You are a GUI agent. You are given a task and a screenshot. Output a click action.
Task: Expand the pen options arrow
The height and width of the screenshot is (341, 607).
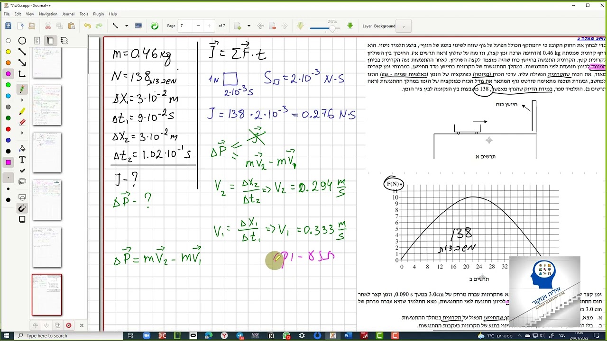coord(22,100)
